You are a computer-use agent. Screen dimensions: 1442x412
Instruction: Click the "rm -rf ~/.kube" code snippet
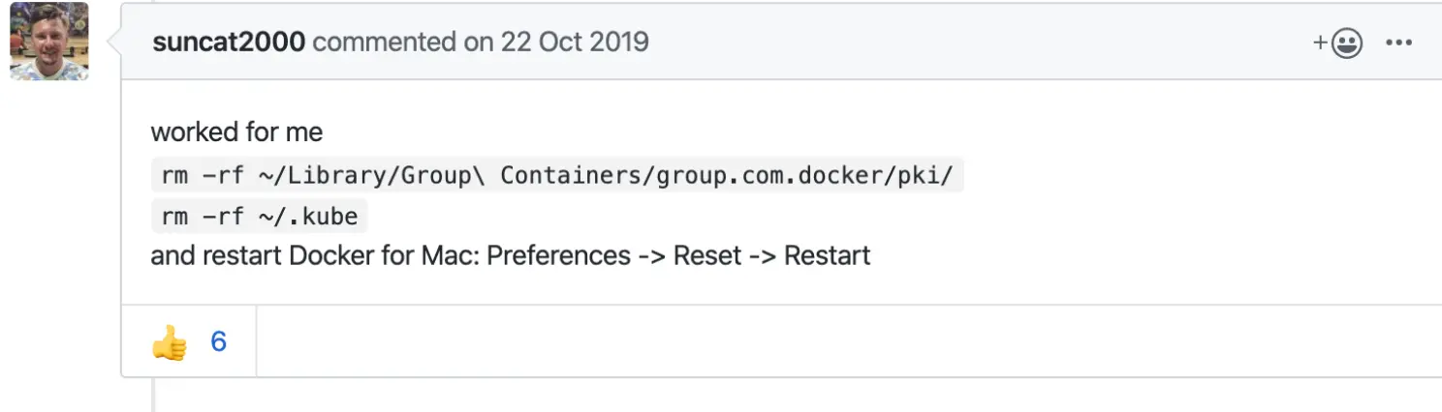pyautogui.click(x=260, y=217)
